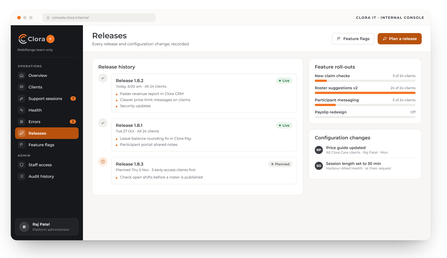Select Health in the sidebar
The image size is (447, 258).
(x=47, y=110)
